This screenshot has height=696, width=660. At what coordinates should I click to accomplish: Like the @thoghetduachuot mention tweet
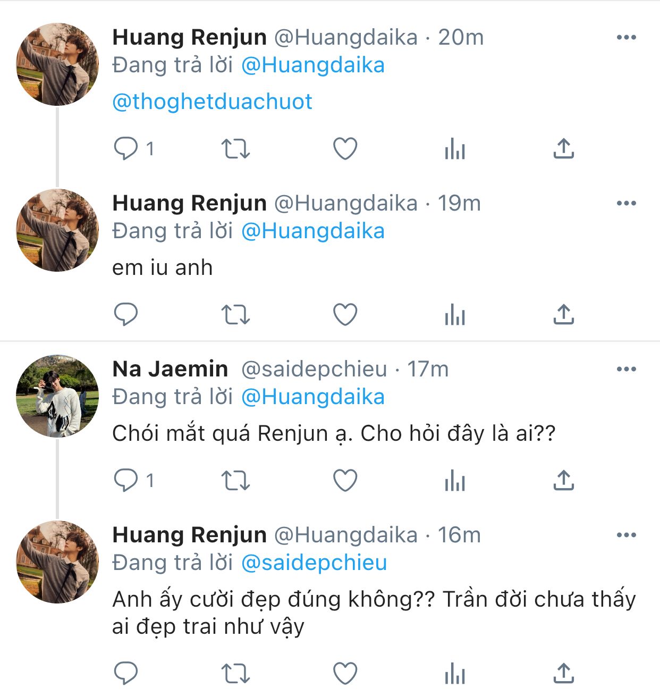[345, 148]
